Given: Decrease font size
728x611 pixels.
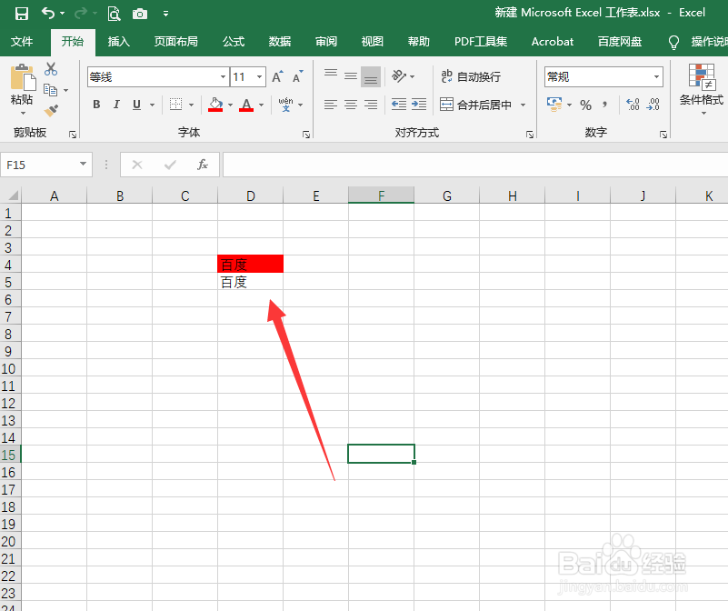Looking at the screenshot, I should click(x=297, y=76).
